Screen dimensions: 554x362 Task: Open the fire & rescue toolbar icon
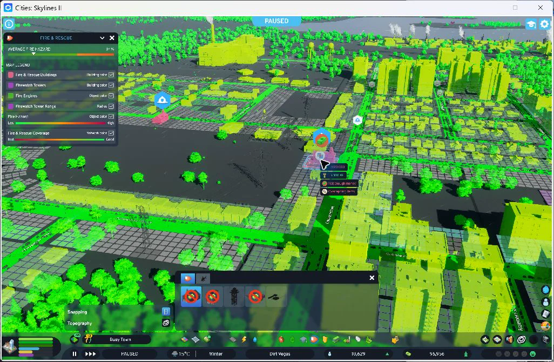point(314,339)
